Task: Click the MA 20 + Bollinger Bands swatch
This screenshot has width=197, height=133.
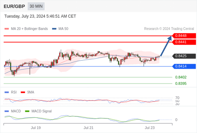Action: coord(7,29)
